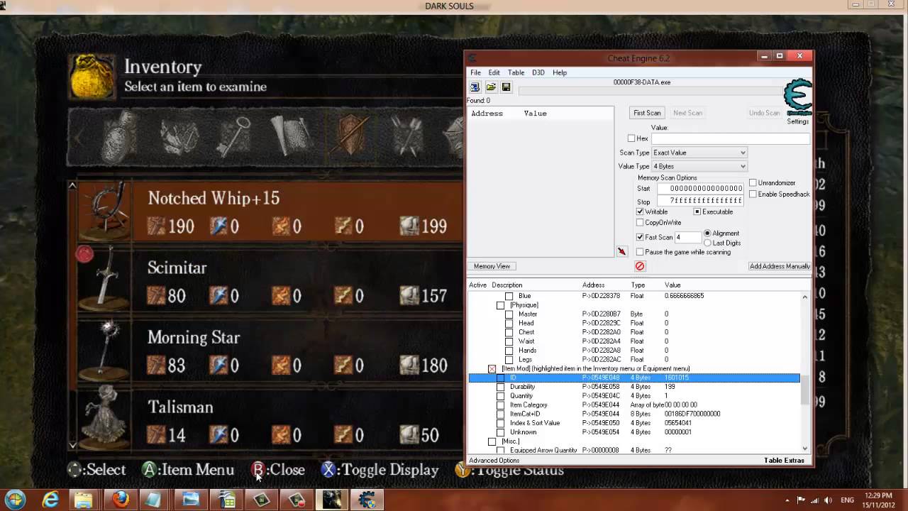
Task: Enable Pause the game while scanning
Action: click(640, 252)
